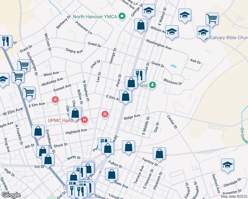Screen dimensions: 248x199
Task: Click the Calvary Bible Church label
Action: [229, 38]
